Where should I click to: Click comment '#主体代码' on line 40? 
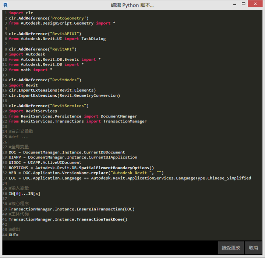pos(19,214)
